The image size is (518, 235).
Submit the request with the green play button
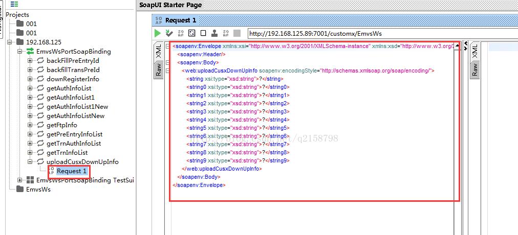[158, 33]
